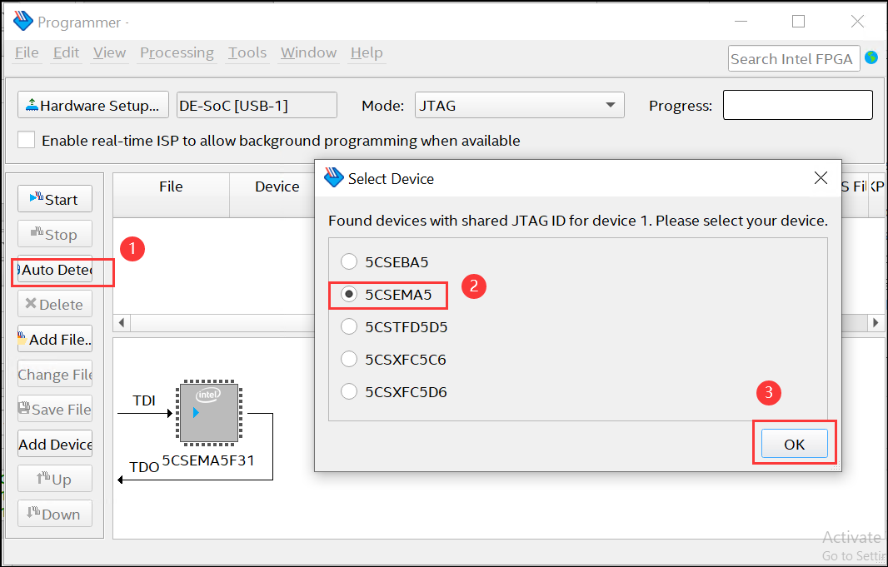Image resolution: width=888 pixels, height=567 pixels.
Task: Open the Window menu
Action: 309,52
